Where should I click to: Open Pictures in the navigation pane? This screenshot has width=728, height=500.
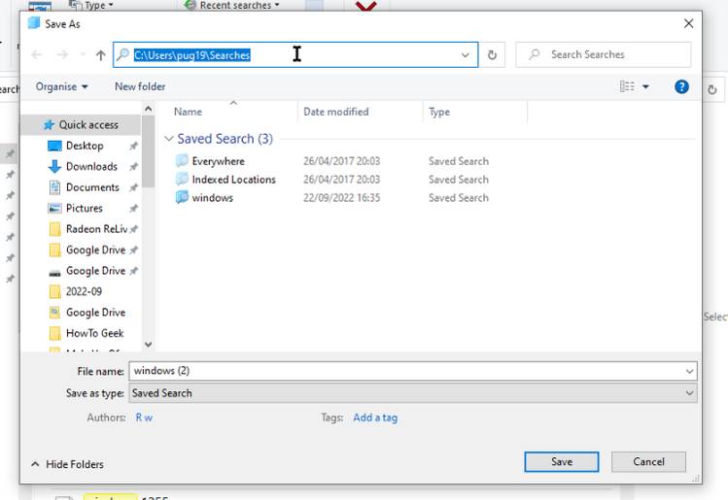(x=84, y=209)
